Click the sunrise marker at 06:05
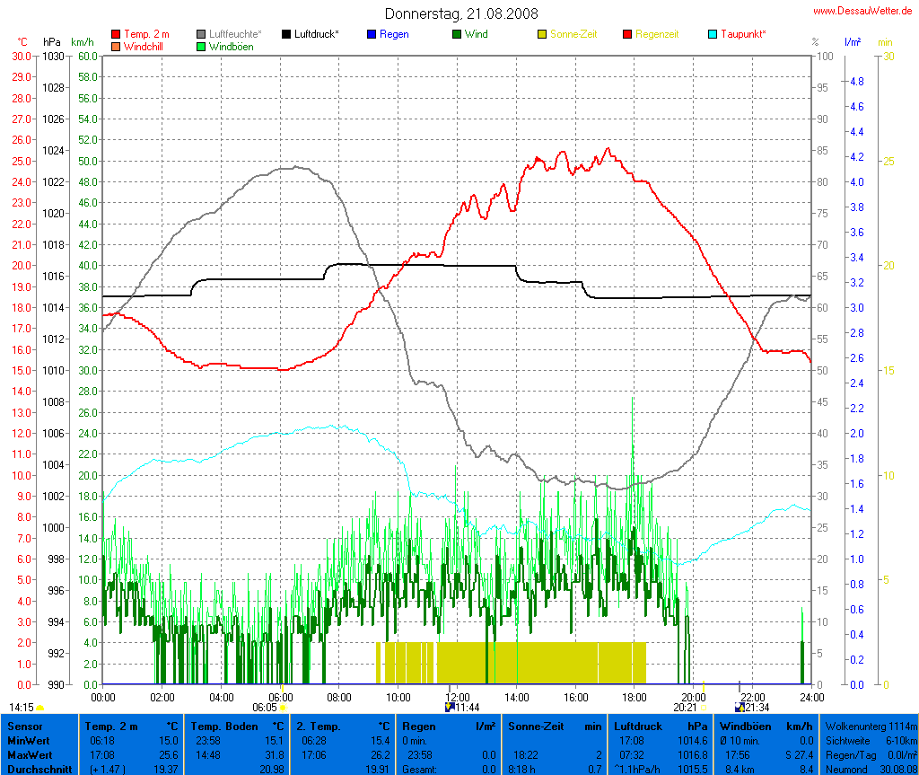 [x=283, y=708]
